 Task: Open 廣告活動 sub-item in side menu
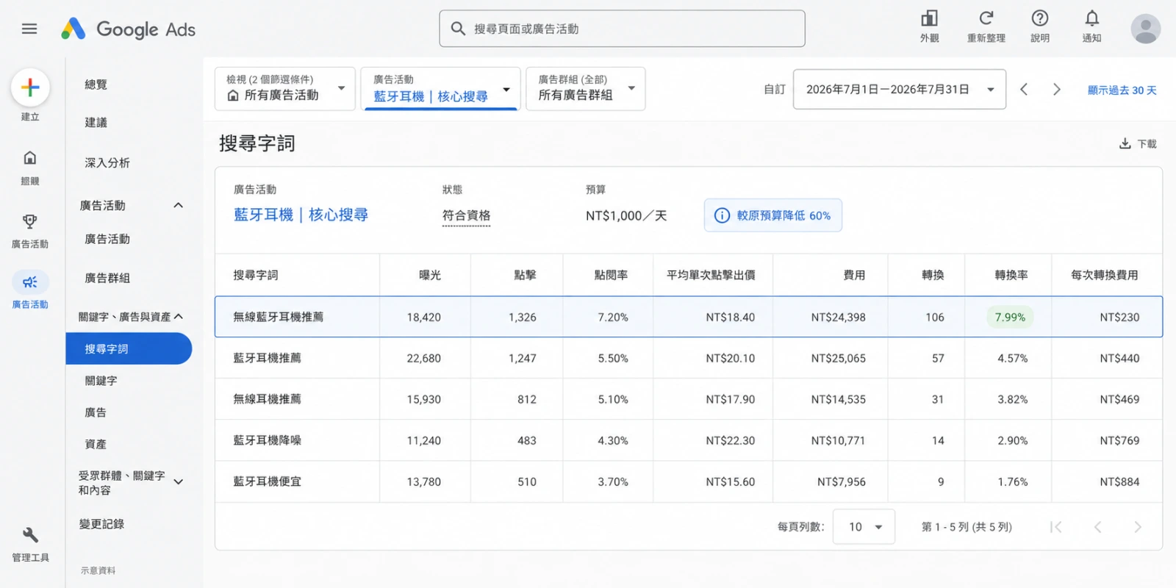[x=107, y=239]
